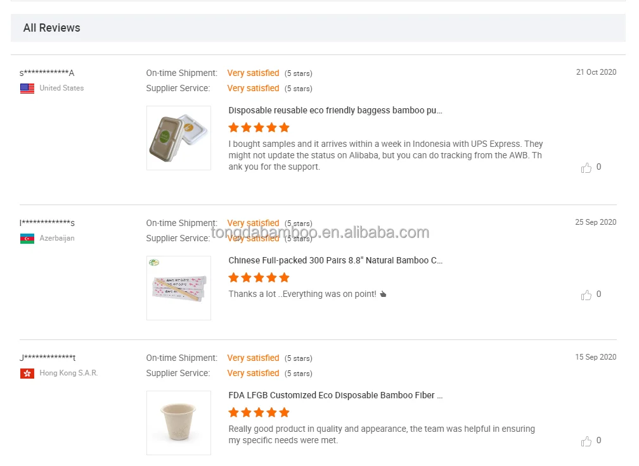Image resolution: width=639 pixels, height=466 pixels.
Task: Select the All Reviews tab
Action: pyautogui.click(x=51, y=28)
